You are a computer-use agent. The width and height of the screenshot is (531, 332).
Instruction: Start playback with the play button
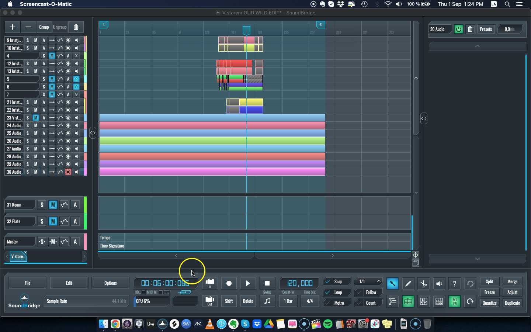click(247, 283)
